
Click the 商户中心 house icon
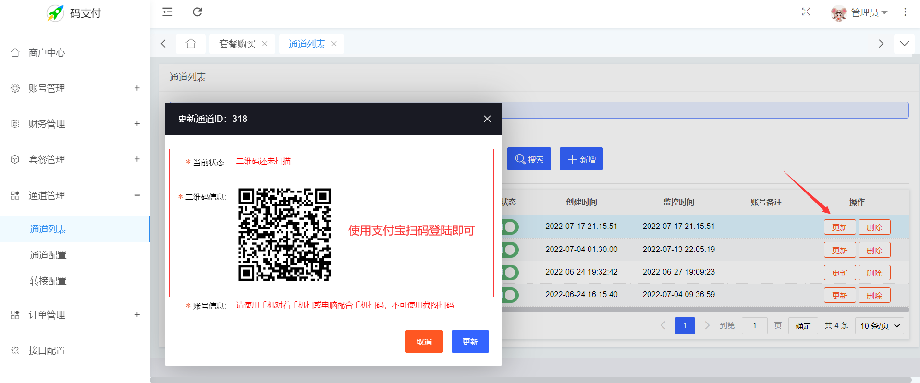click(15, 53)
